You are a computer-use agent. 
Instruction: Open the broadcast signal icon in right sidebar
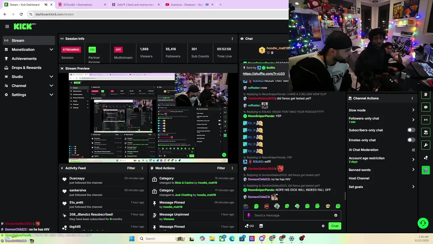coord(426,120)
